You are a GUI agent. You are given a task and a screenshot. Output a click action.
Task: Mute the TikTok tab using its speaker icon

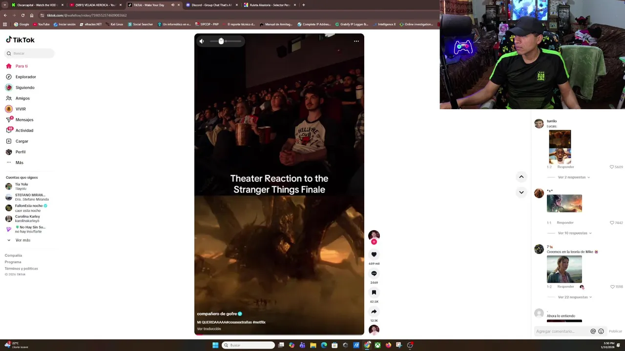[x=172, y=5]
